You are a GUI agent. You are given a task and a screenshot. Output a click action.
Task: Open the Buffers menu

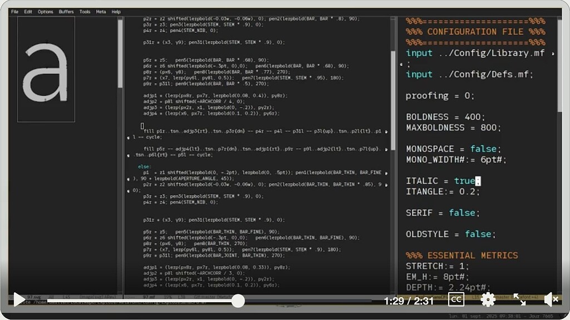66,11
